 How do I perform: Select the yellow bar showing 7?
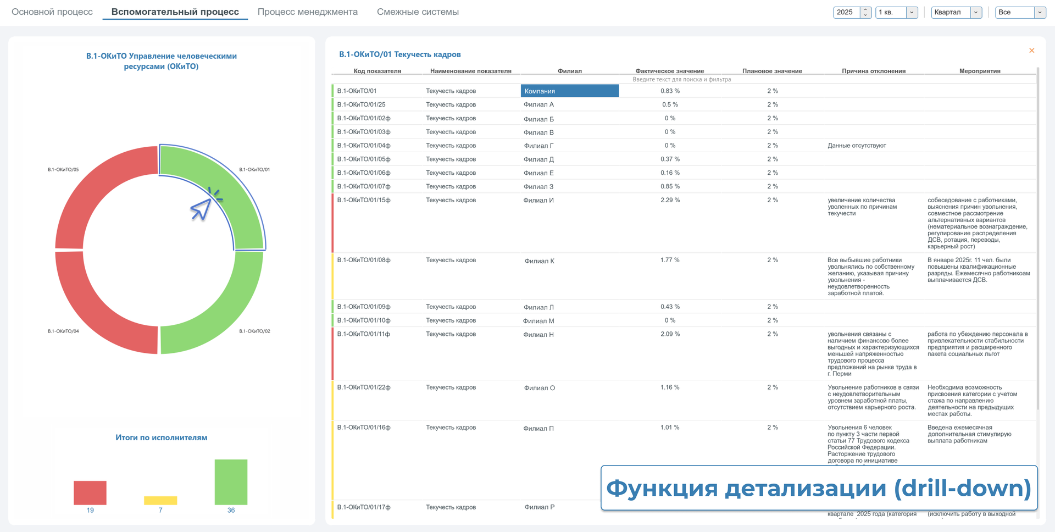160,500
